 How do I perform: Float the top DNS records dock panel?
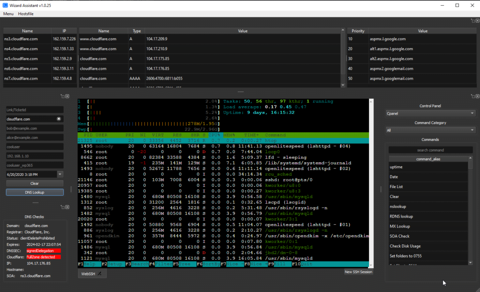click(x=473, y=21)
